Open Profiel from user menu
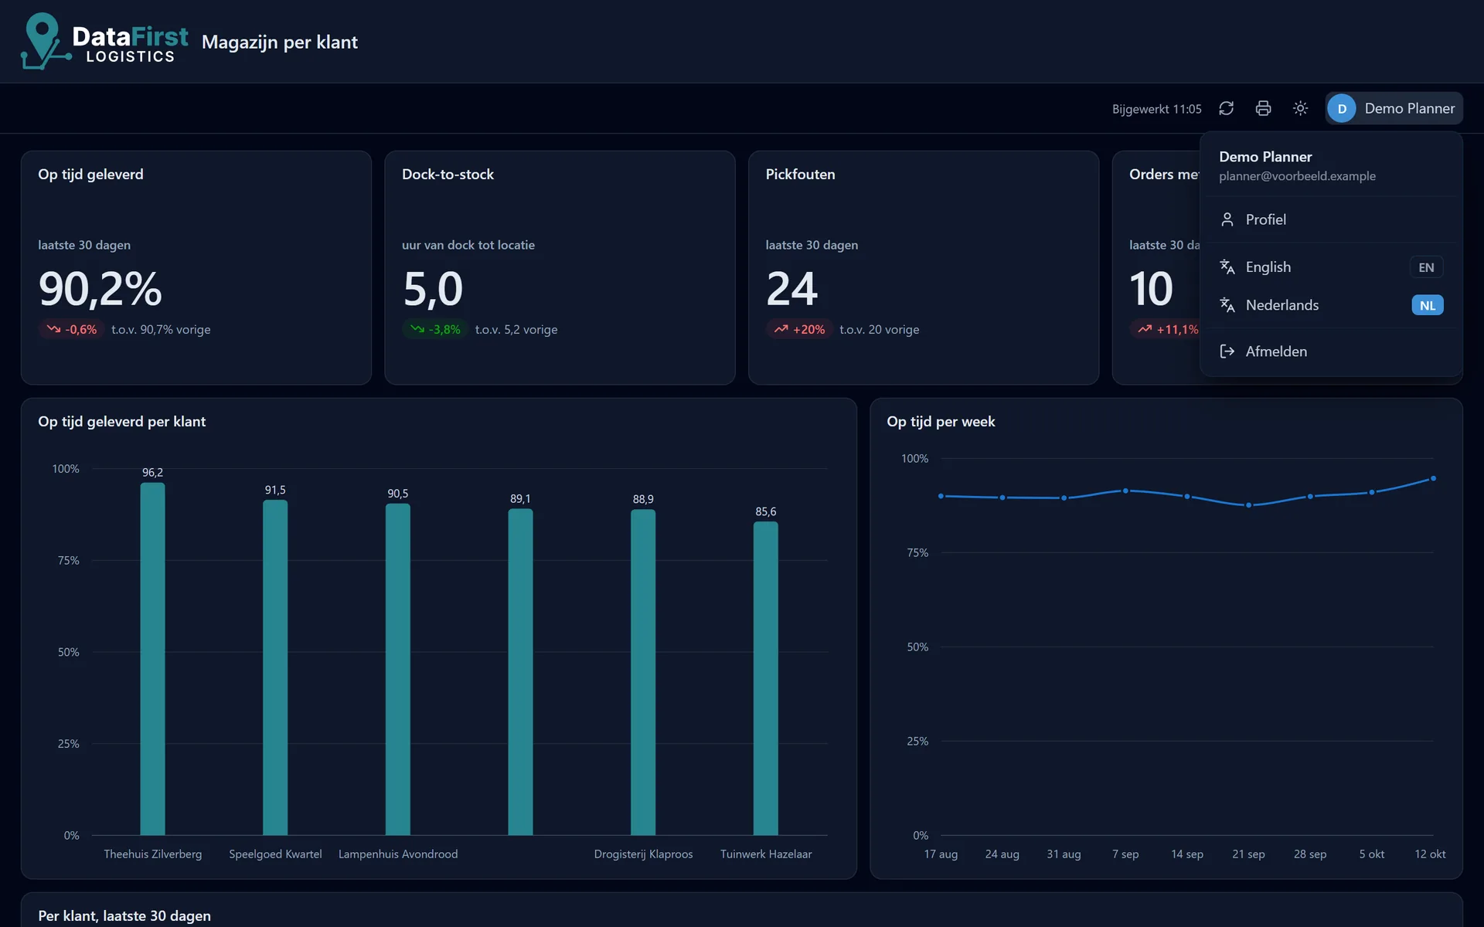 1330,219
